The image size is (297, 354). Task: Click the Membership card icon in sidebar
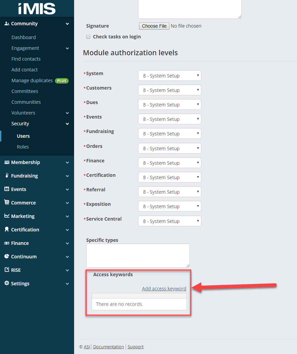click(7, 162)
